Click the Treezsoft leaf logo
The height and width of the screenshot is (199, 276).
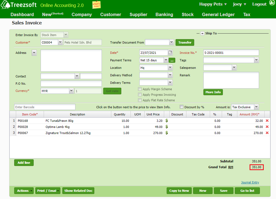click(6, 4)
